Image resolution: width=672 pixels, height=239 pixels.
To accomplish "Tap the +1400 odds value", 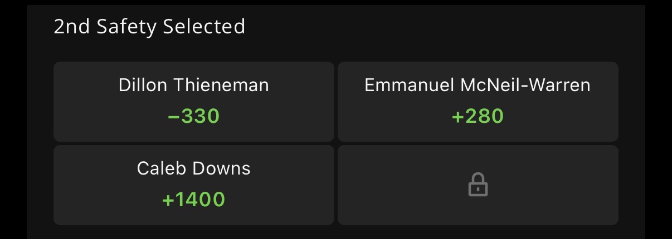I will [193, 199].
